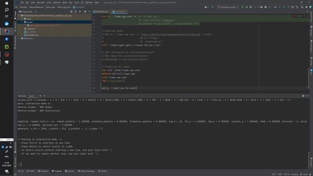Click the green Run button
Viewport: 313px width, 176px height.
[x=243, y=7]
